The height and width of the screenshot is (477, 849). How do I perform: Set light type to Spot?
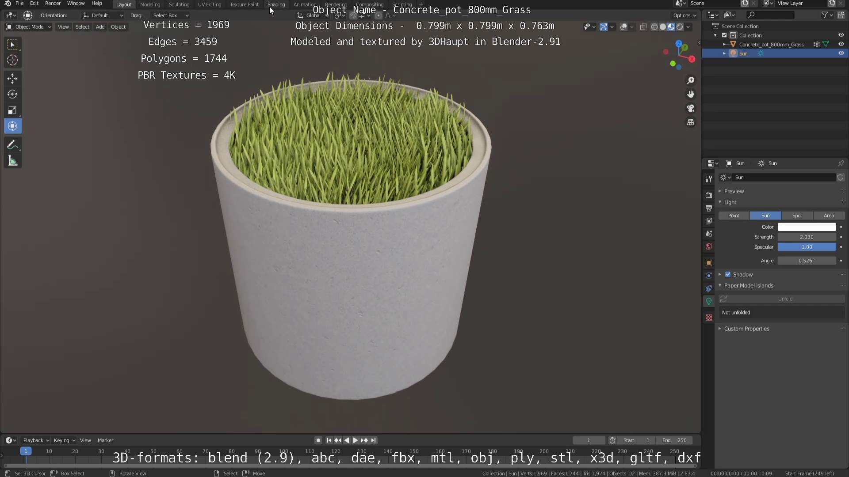pos(797,216)
